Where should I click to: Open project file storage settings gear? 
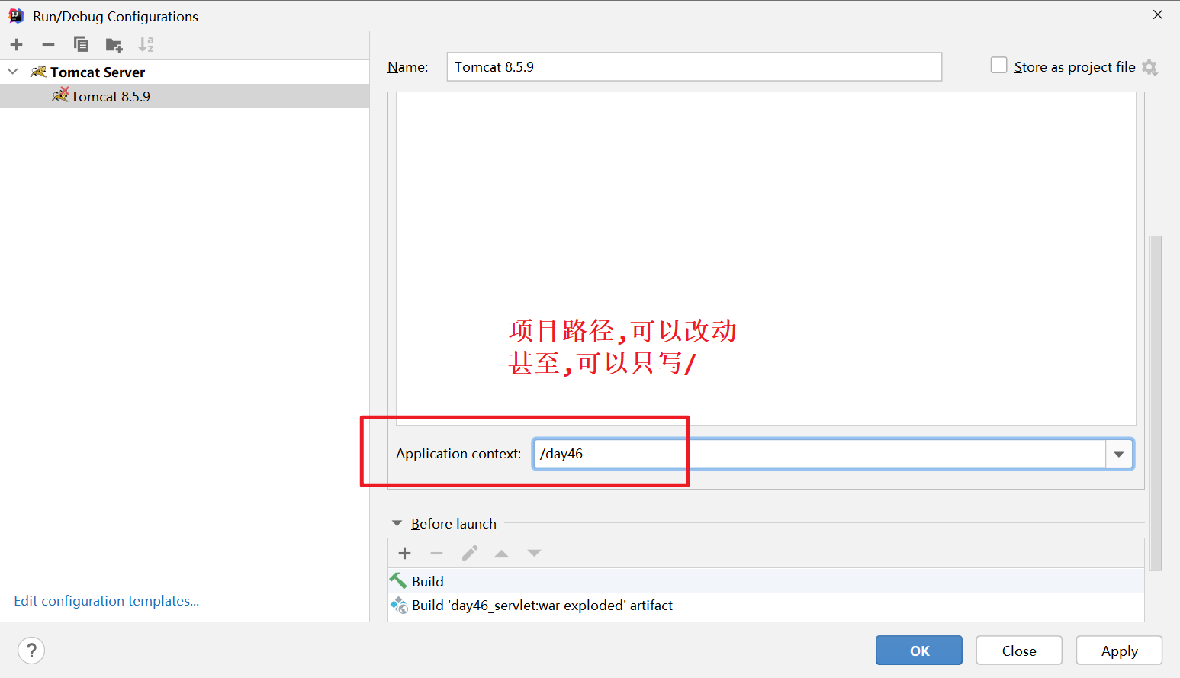point(1149,67)
